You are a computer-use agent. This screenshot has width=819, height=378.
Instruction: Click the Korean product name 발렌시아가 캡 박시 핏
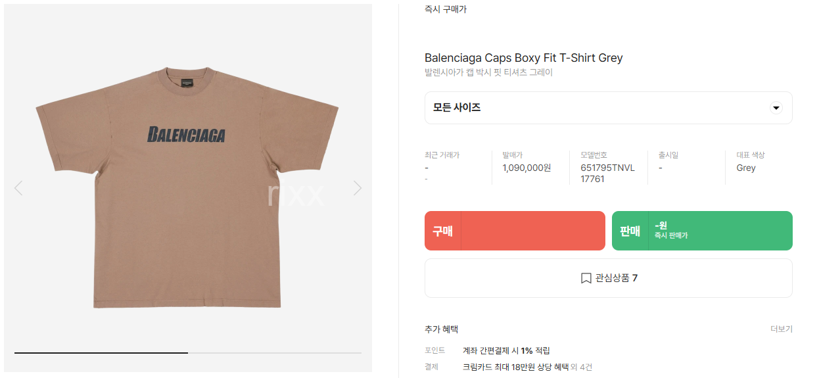point(488,72)
